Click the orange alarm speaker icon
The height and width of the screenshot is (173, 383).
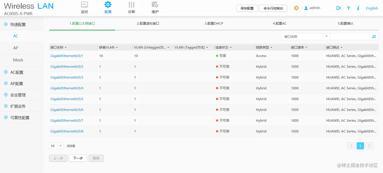click(x=296, y=8)
